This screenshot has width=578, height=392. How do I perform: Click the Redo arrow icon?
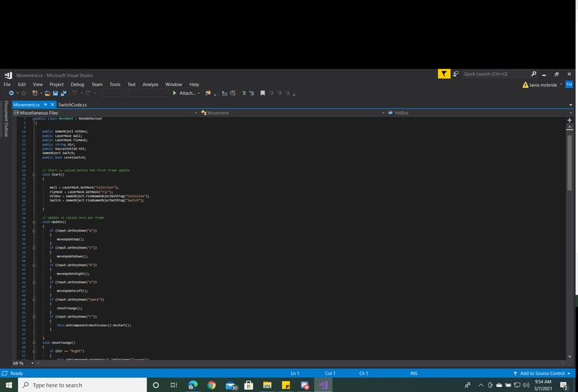click(87, 93)
